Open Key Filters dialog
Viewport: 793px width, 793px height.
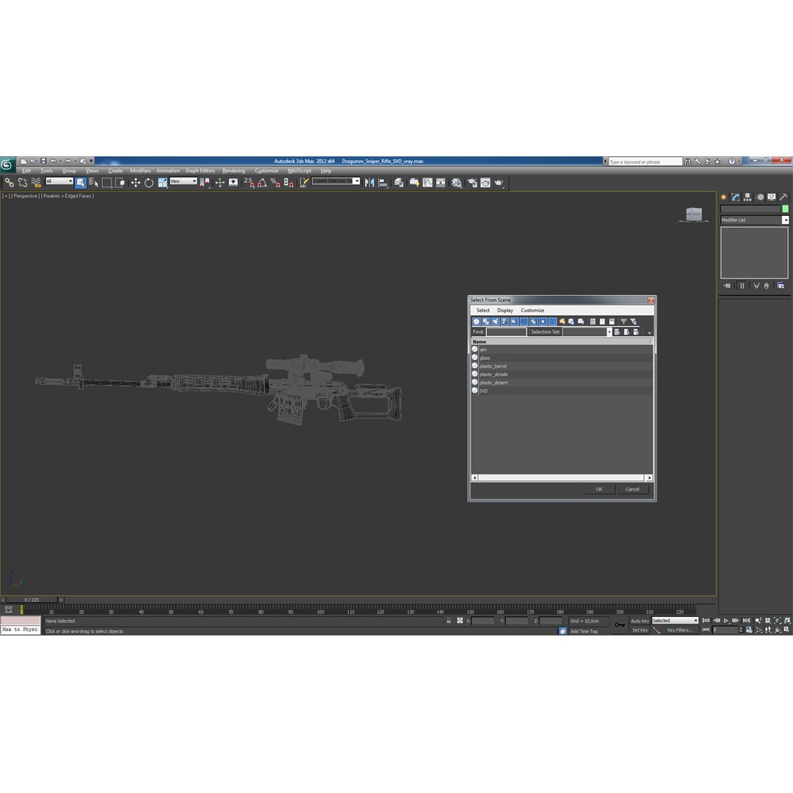(680, 630)
